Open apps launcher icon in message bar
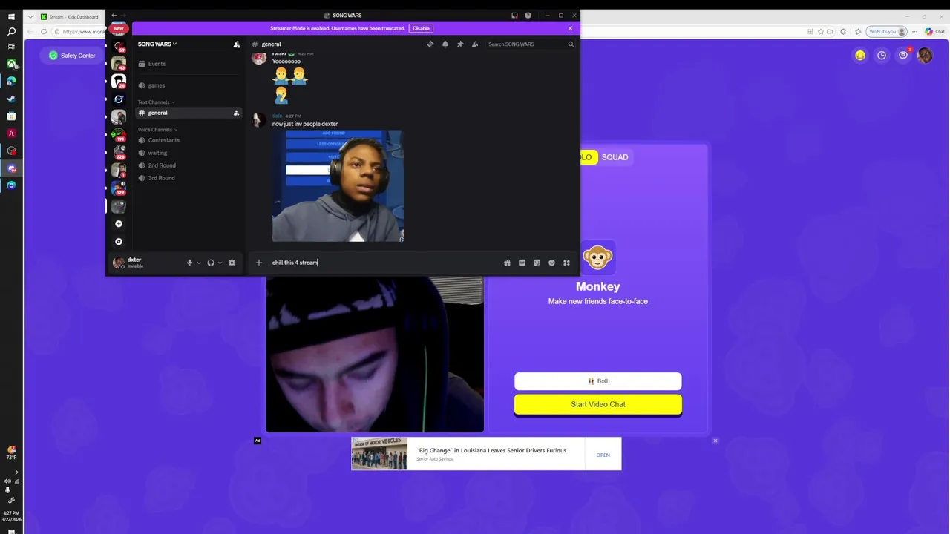 click(566, 263)
